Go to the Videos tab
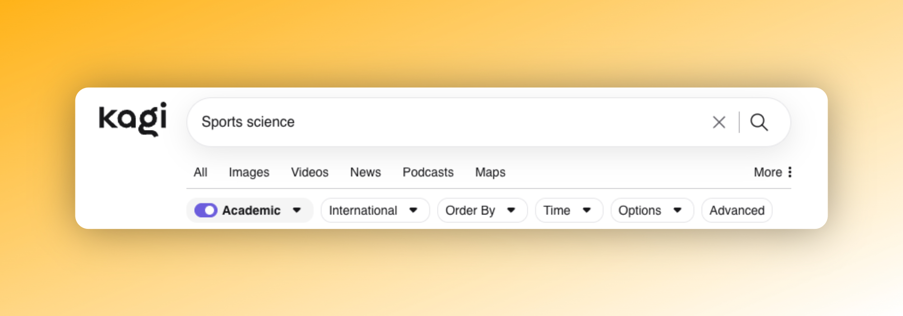The height and width of the screenshot is (316, 903). (310, 172)
